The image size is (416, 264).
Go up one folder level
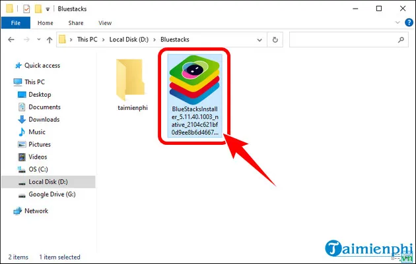point(50,40)
